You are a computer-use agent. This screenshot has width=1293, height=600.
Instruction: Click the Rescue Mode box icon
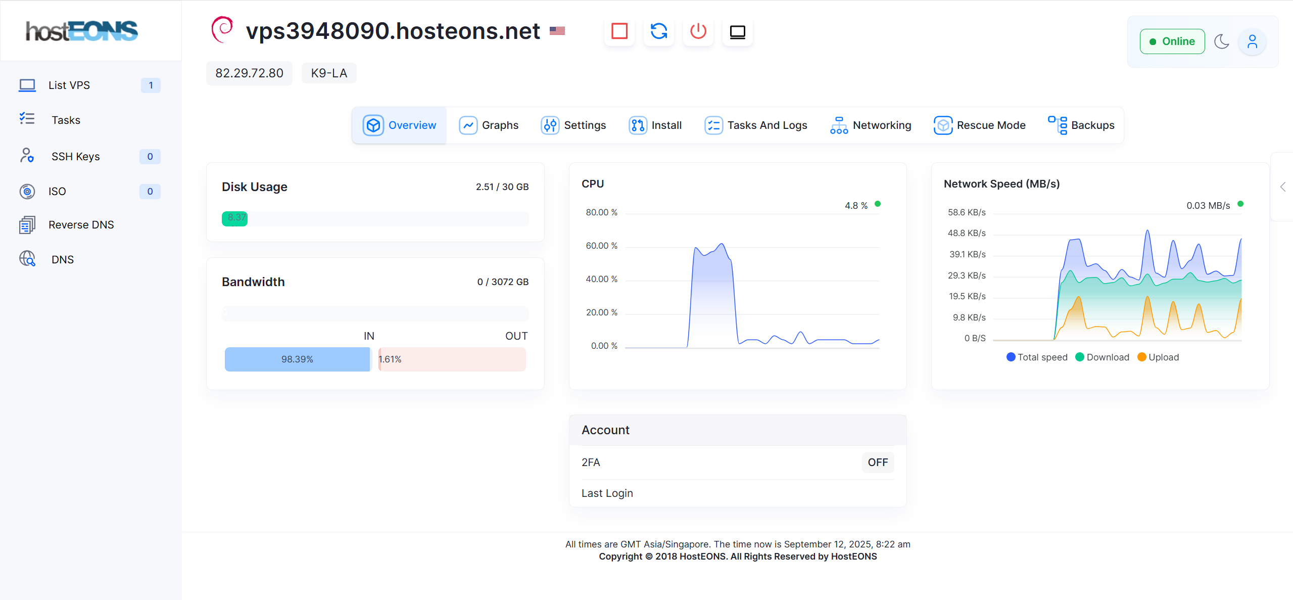pos(943,125)
